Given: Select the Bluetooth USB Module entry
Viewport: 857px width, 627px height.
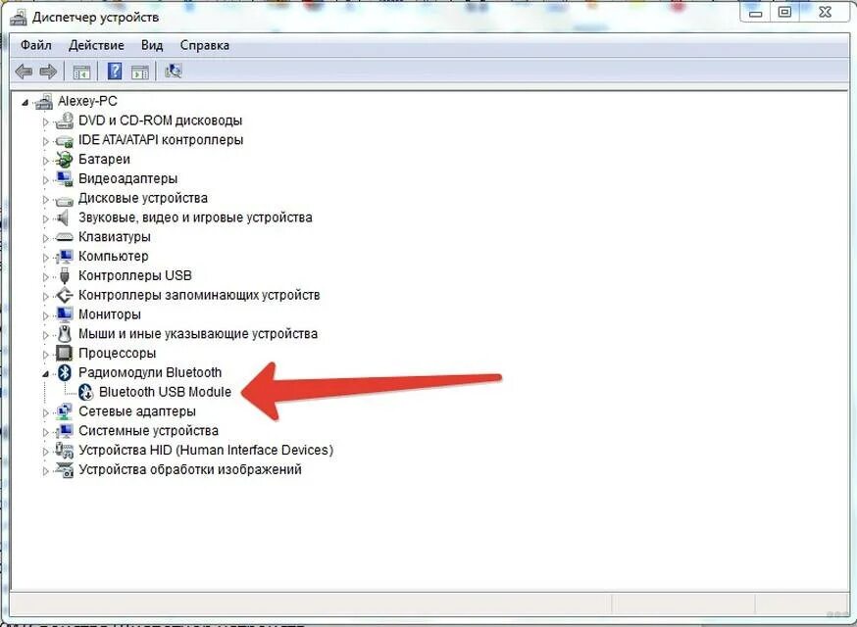Looking at the screenshot, I should point(165,392).
